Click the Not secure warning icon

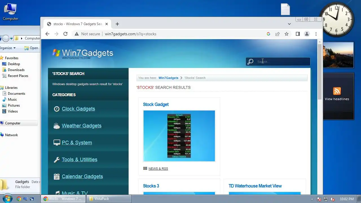(x=76, y=34)
